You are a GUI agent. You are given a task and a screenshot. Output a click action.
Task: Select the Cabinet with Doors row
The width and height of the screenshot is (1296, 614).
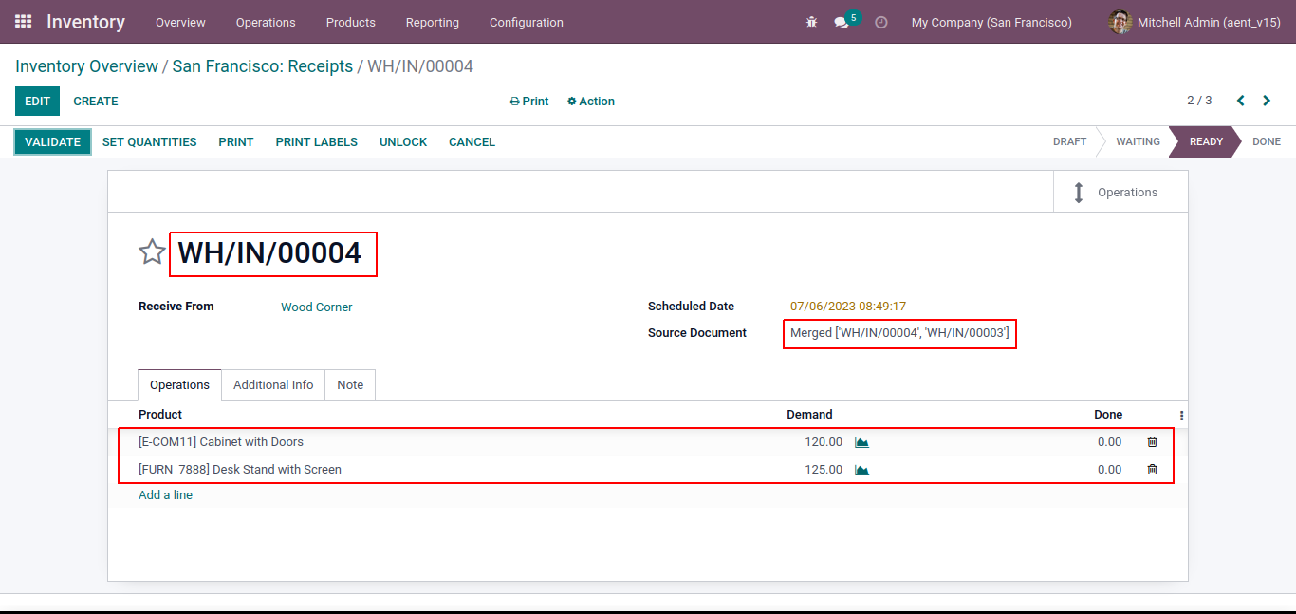coord(646,442)
